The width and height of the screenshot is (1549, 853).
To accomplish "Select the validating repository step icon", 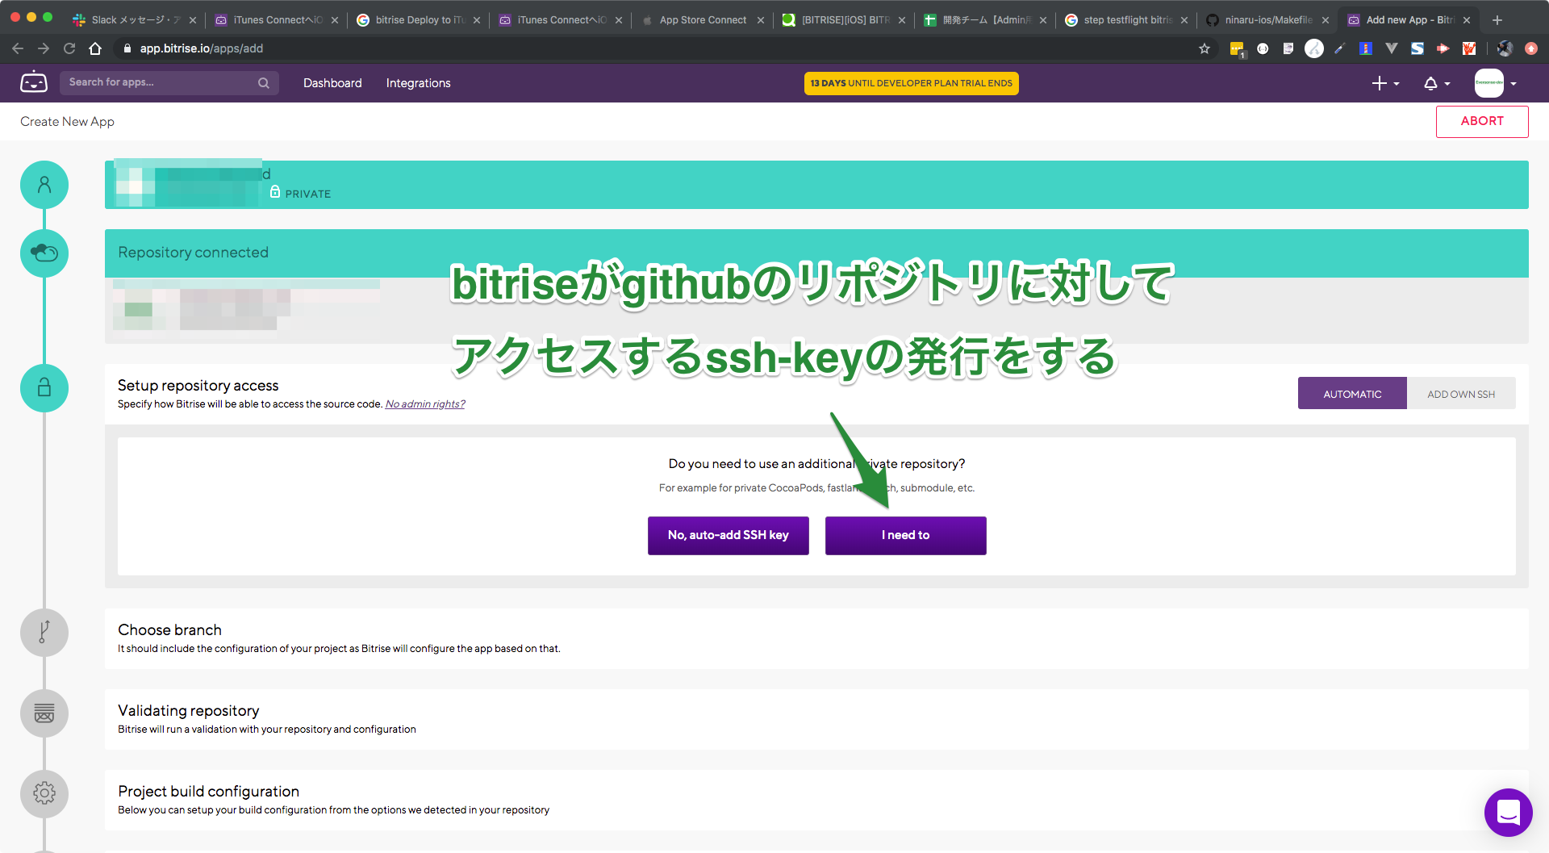I will click(x=44, y=713).
